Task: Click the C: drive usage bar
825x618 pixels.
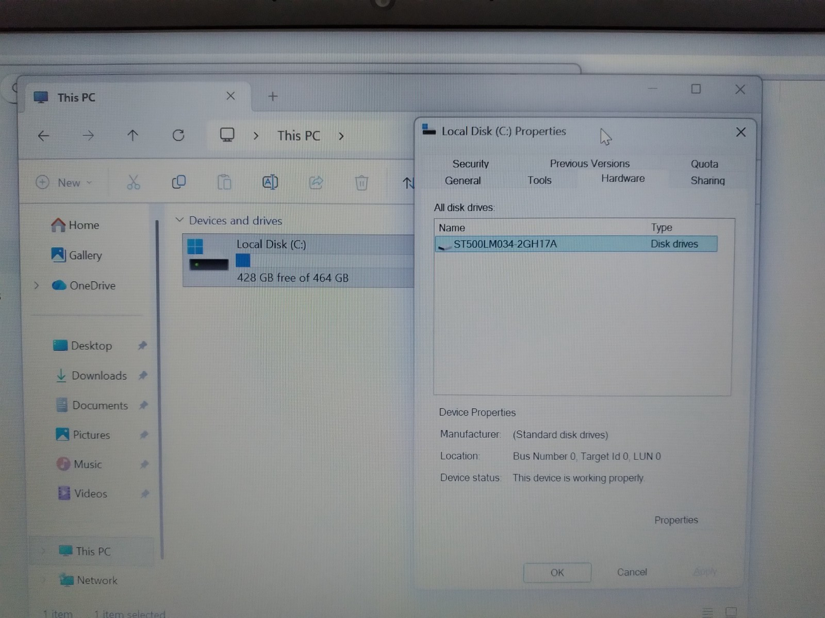Action: (325, 261)
